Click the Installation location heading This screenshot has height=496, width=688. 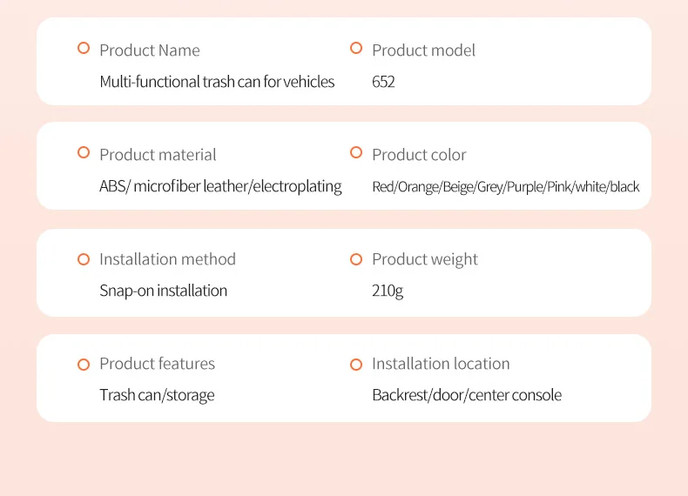click(x=441, y=364)
